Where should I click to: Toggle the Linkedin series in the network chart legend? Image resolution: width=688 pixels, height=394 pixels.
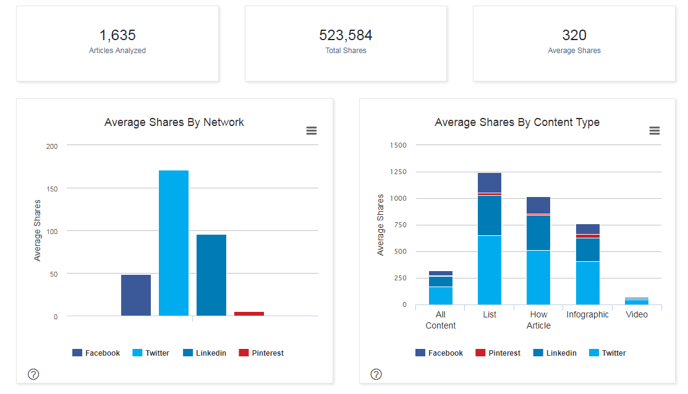click(208, 353)
